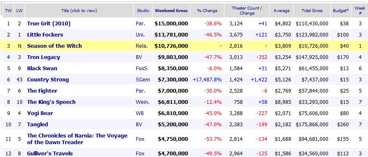Viewport: 368px width, 157px height.
Task: Open The King's Speech link
Action: point(51,102)
